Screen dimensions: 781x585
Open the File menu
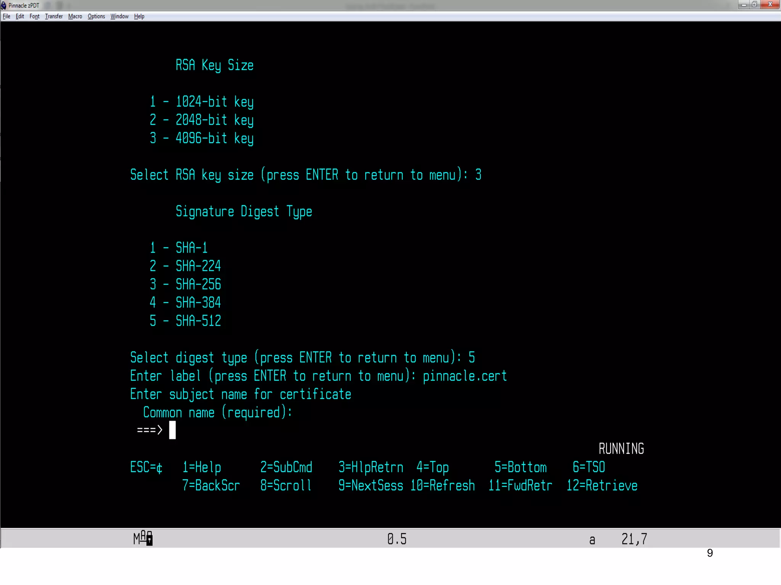(x=6, y=16)
